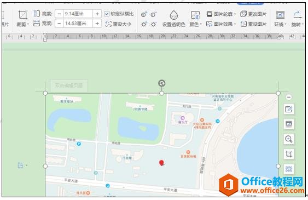Decrease height with the minus button
This screenshot has width=308, height=200.
coord(59,14)
